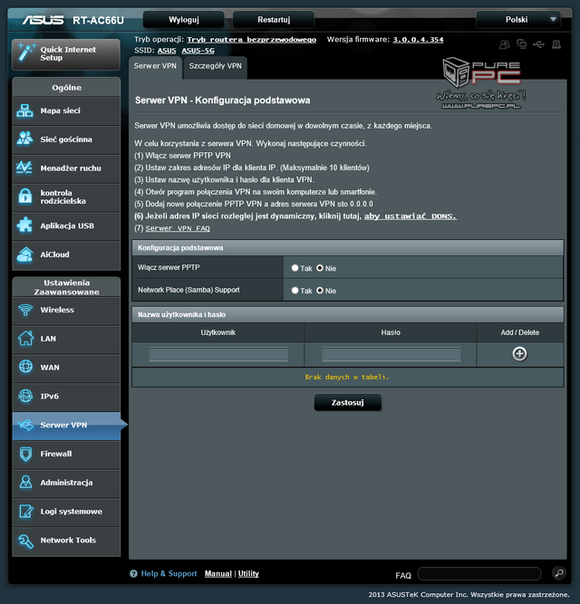Open Logi systemowe notepad icon

coord(25,512)
